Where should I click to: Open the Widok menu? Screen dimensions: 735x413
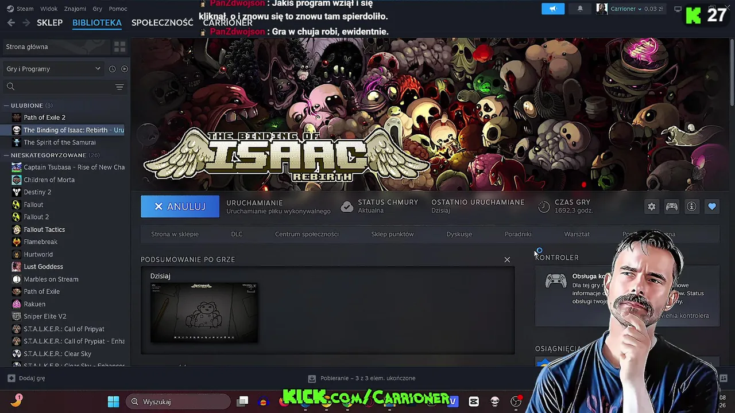coord(49,9)
